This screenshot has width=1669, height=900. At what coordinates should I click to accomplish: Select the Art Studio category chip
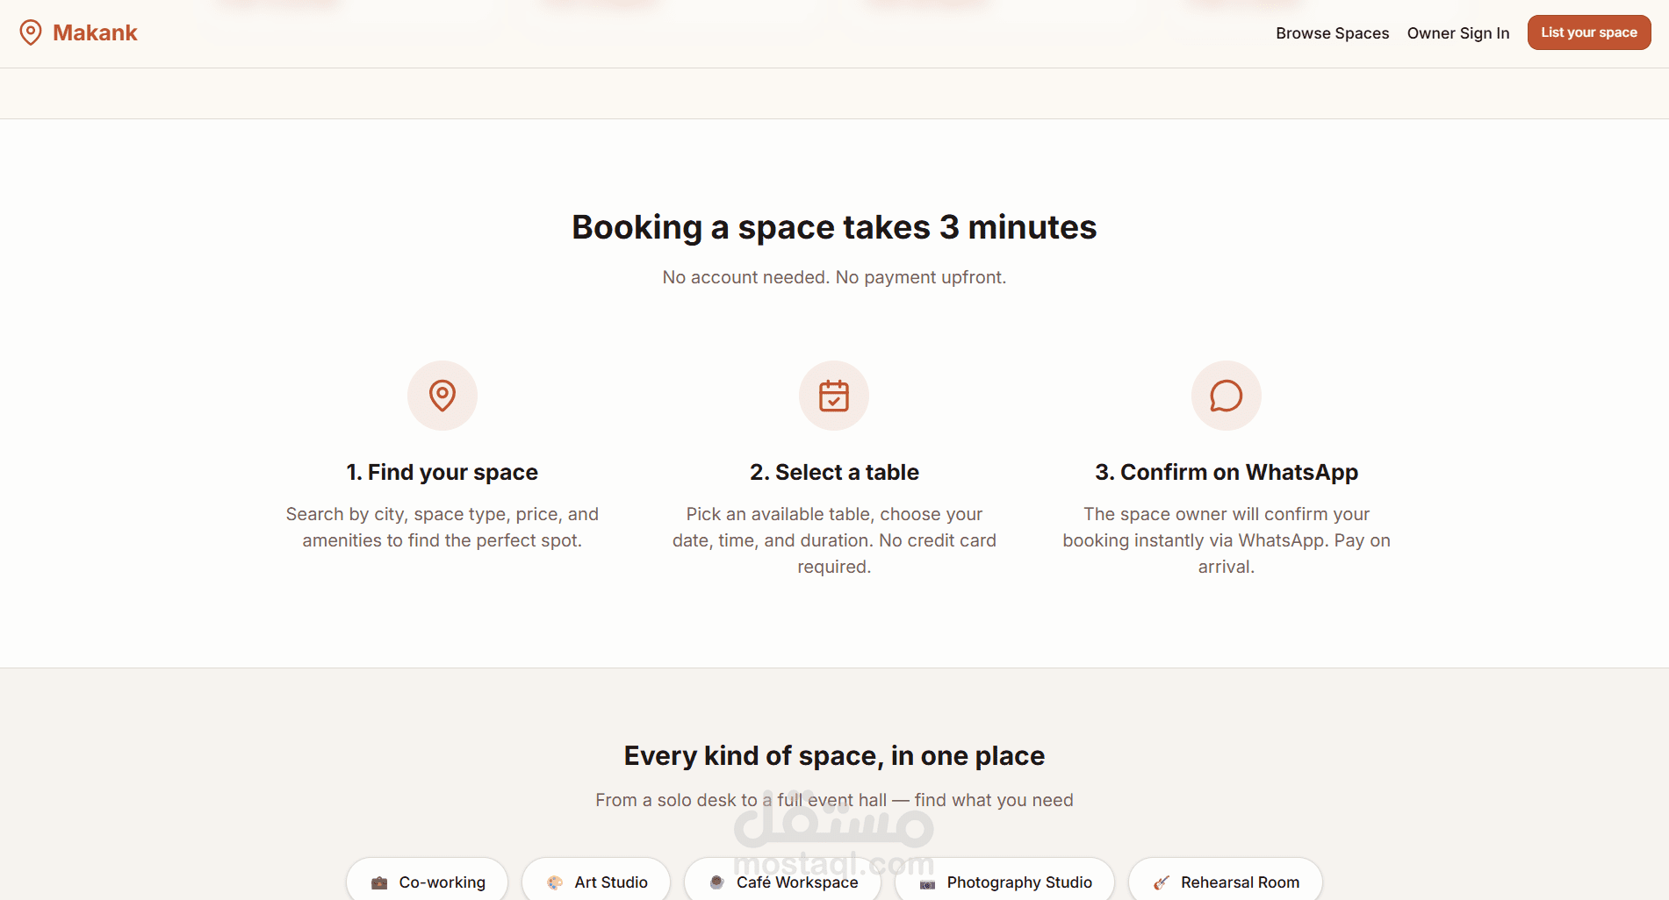[x=596, y=881]
